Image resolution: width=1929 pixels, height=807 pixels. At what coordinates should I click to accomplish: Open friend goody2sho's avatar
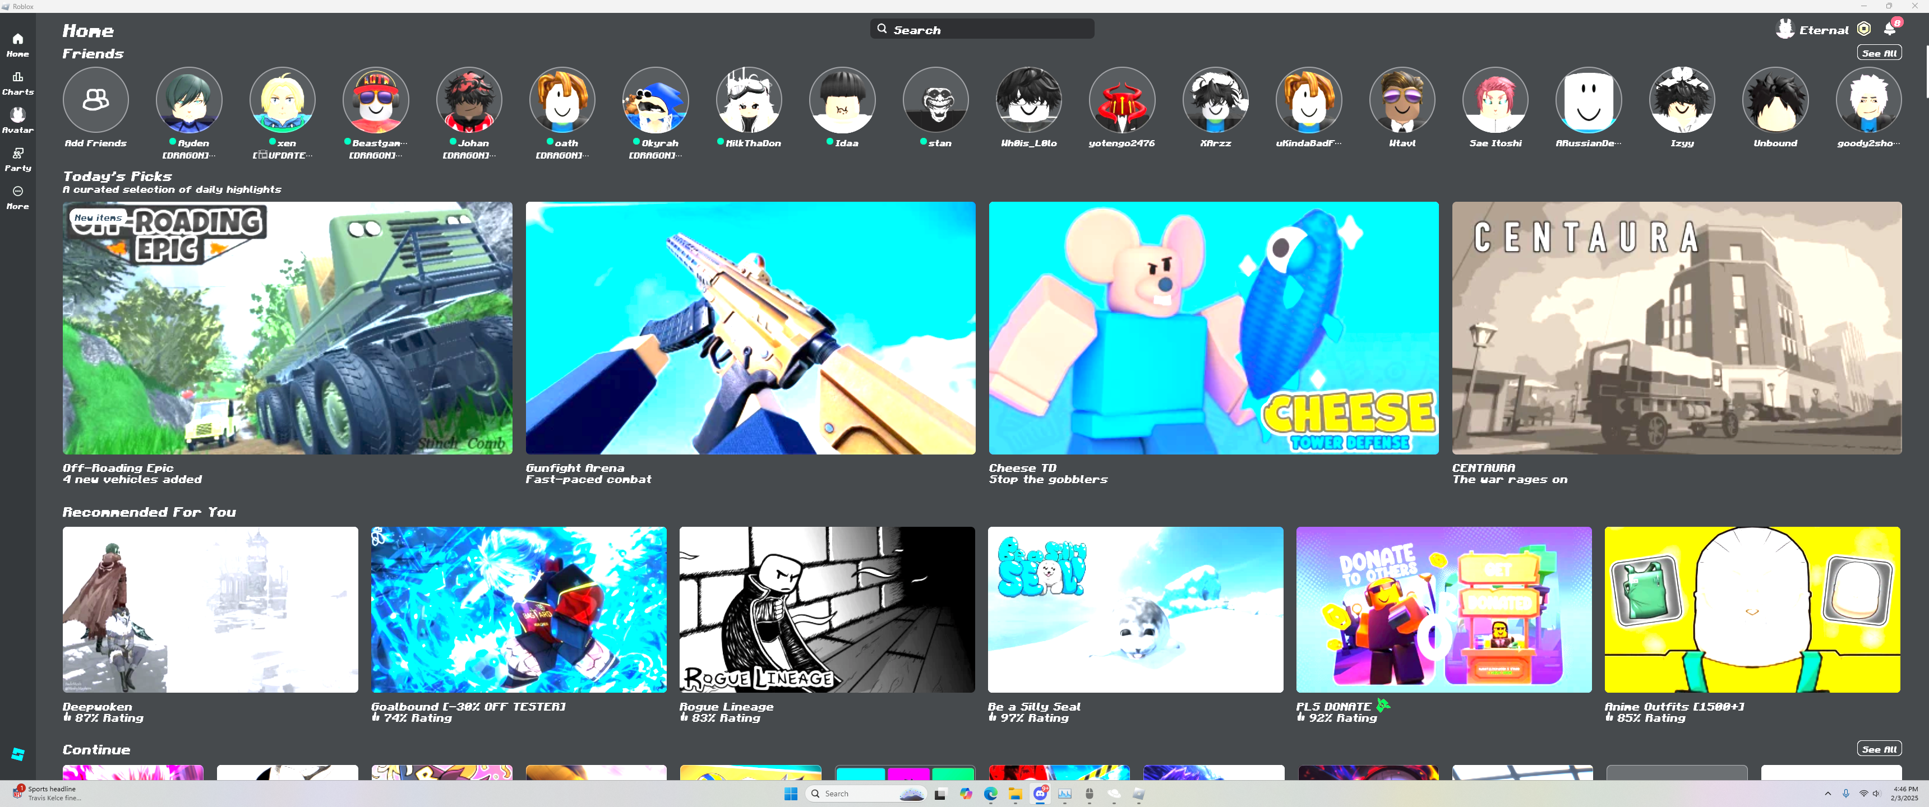pos(1868,100)
